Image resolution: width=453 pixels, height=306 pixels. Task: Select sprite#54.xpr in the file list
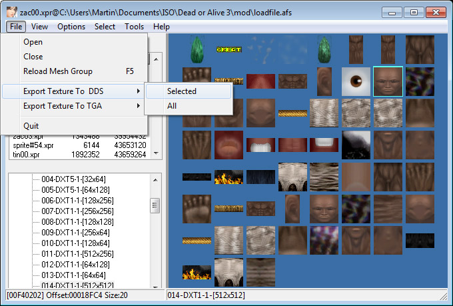(x=33, y=145)
